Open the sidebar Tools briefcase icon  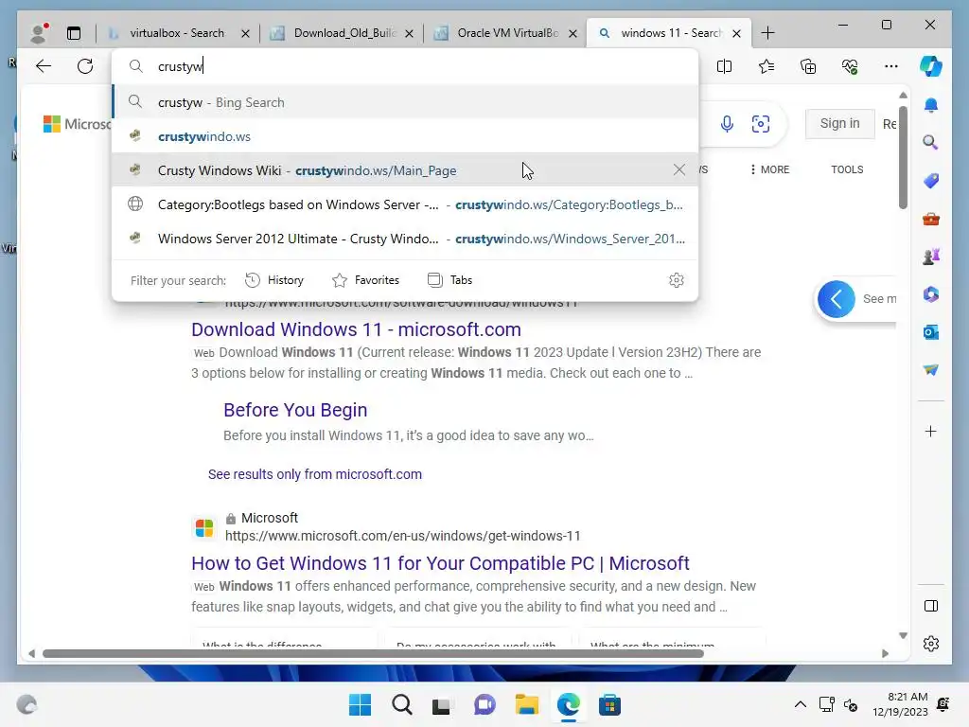931,219
